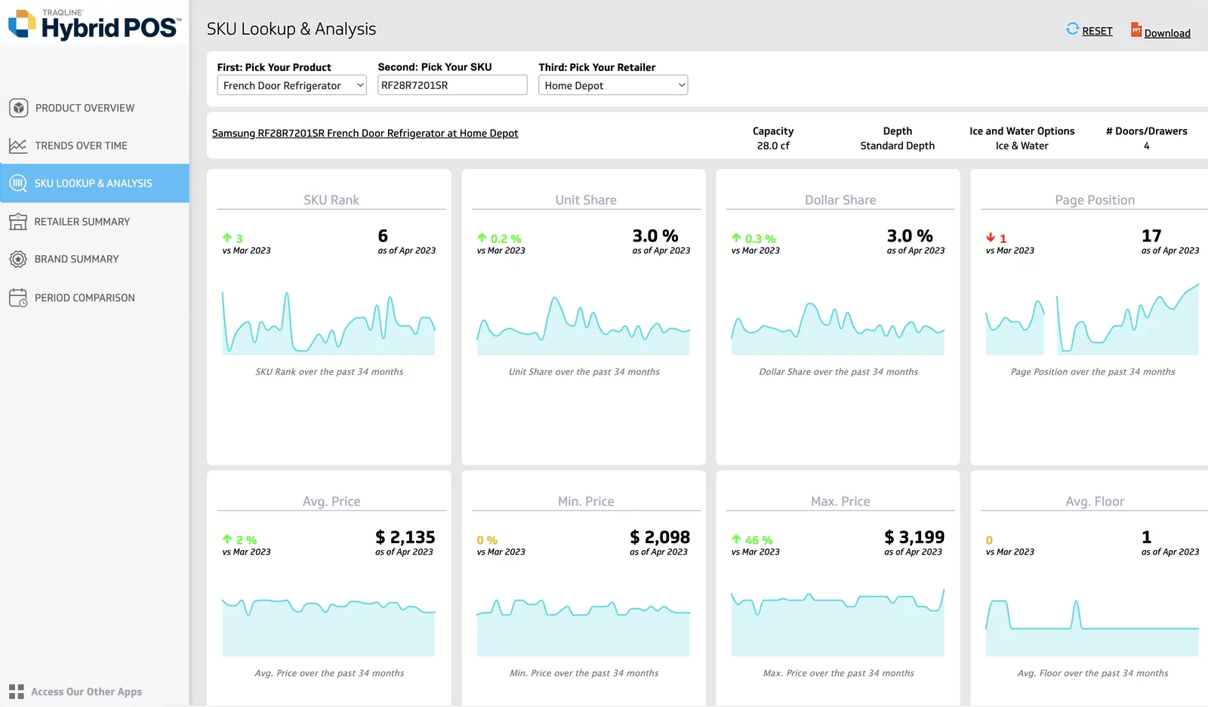
Task: Click the Min. Price sparkline chart
Action: coord(584,628)
